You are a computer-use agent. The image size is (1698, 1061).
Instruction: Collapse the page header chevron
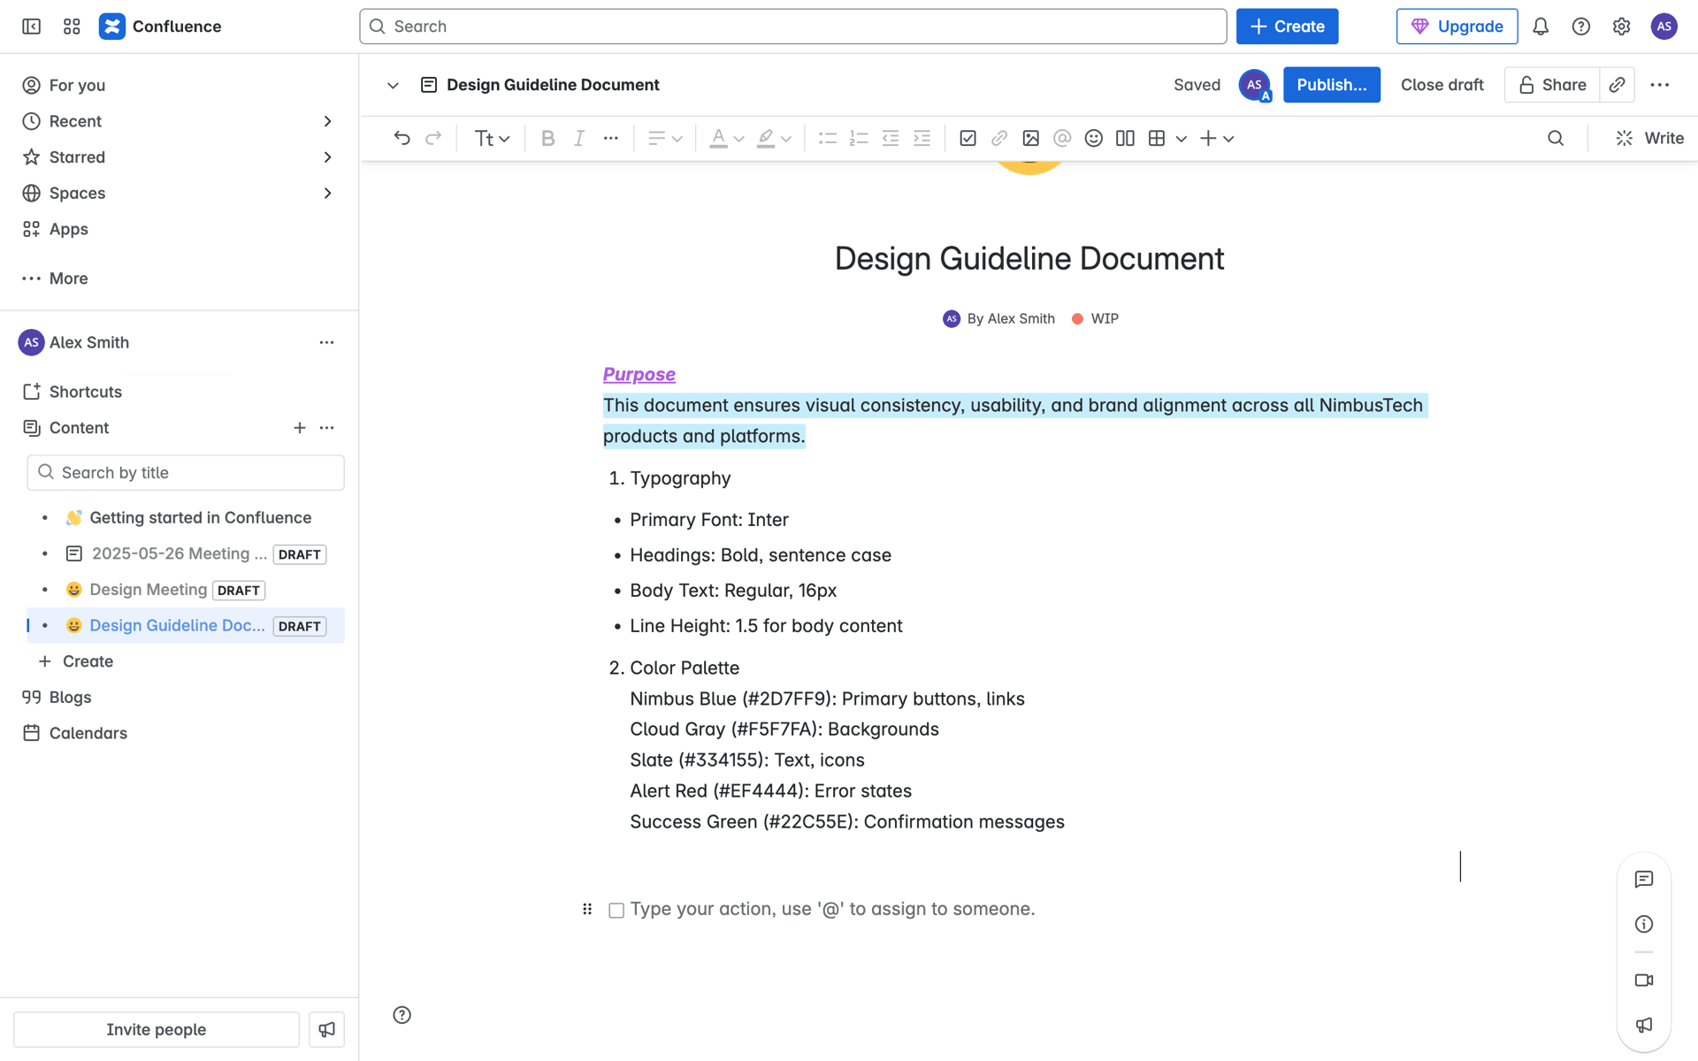[x=393, y=85]
